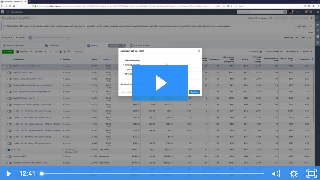The image size is (320, 180).
Task: Open the Ads Manager hamburger menu
Action: tap(8, 12)
